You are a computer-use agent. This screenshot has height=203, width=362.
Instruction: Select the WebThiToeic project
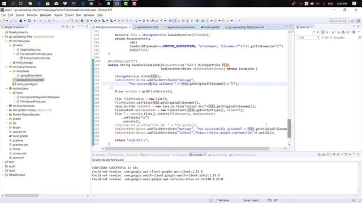coord(17,175)
